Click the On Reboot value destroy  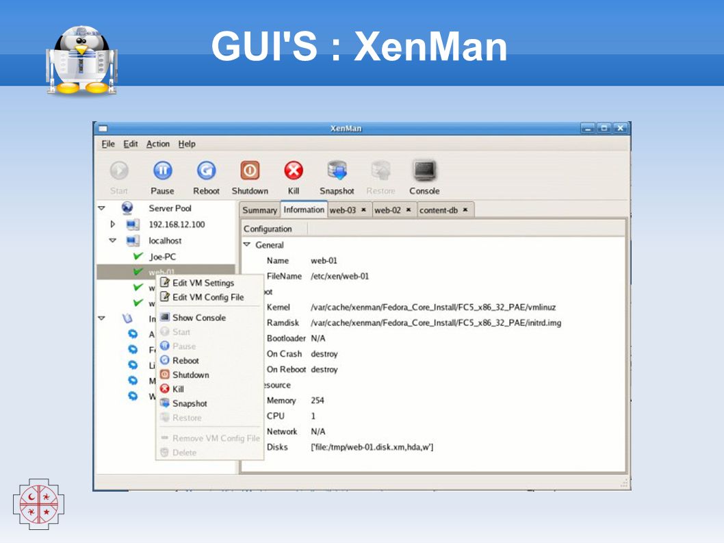click(324, 370)
